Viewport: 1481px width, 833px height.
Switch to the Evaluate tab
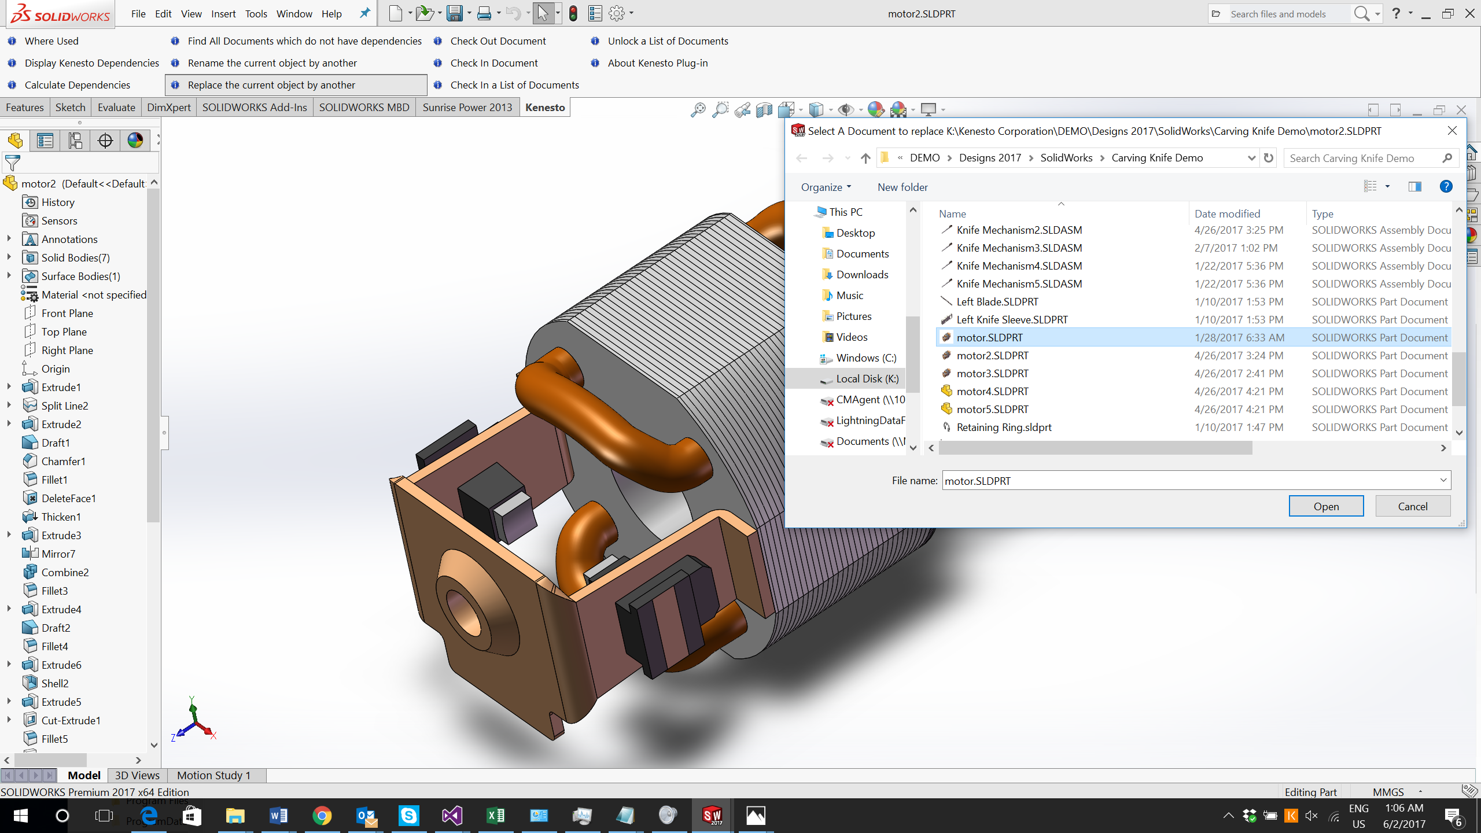click(x=116, y=107)
